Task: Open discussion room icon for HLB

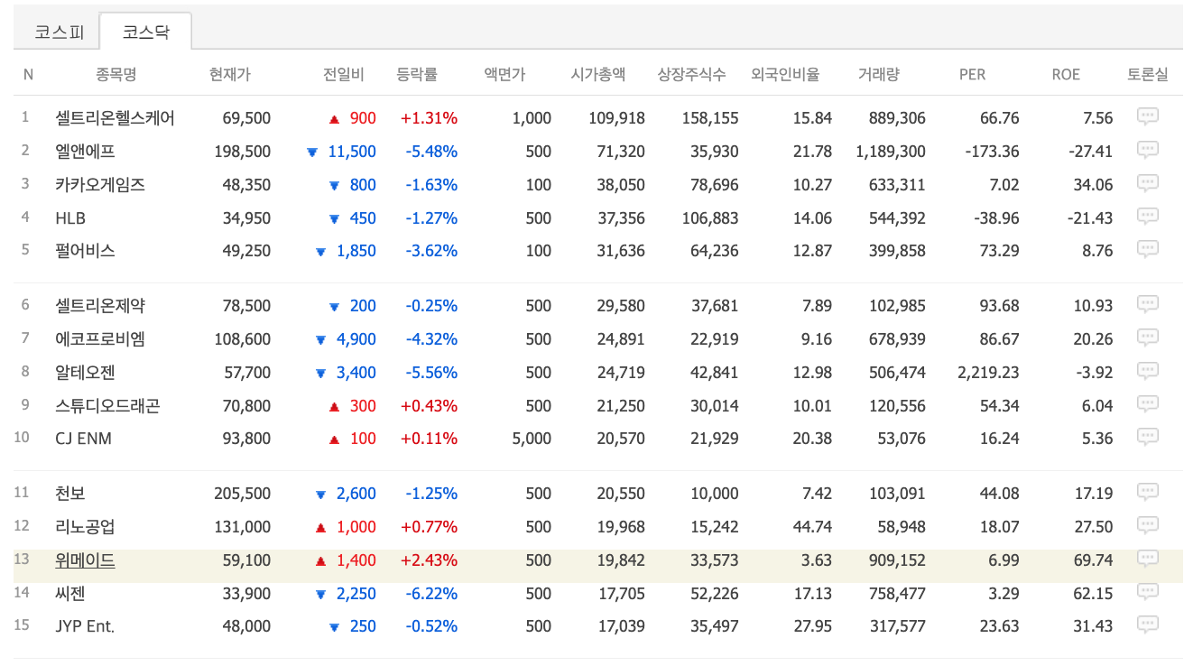Action: tap(1147, 217)
